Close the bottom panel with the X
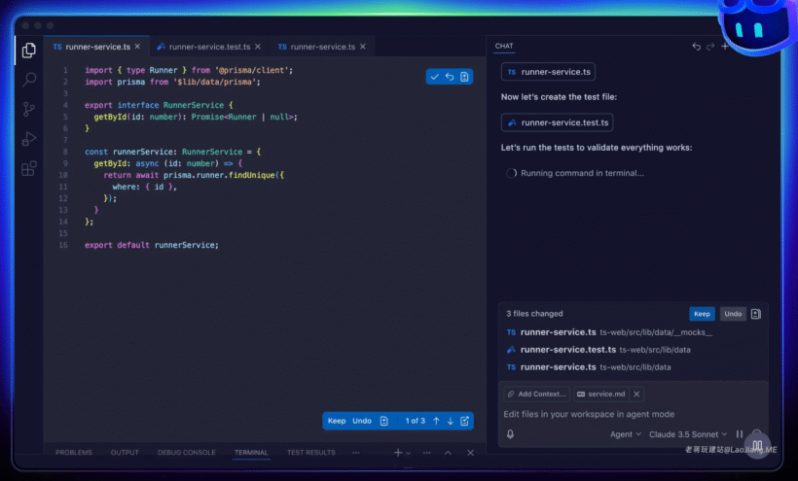 470,453
